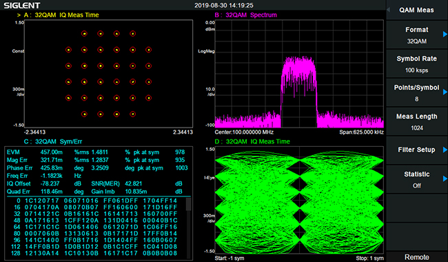Screen dimensions: 448x262
Task: Expand the Format submenu arrow
Action: (x=445, y=34)
